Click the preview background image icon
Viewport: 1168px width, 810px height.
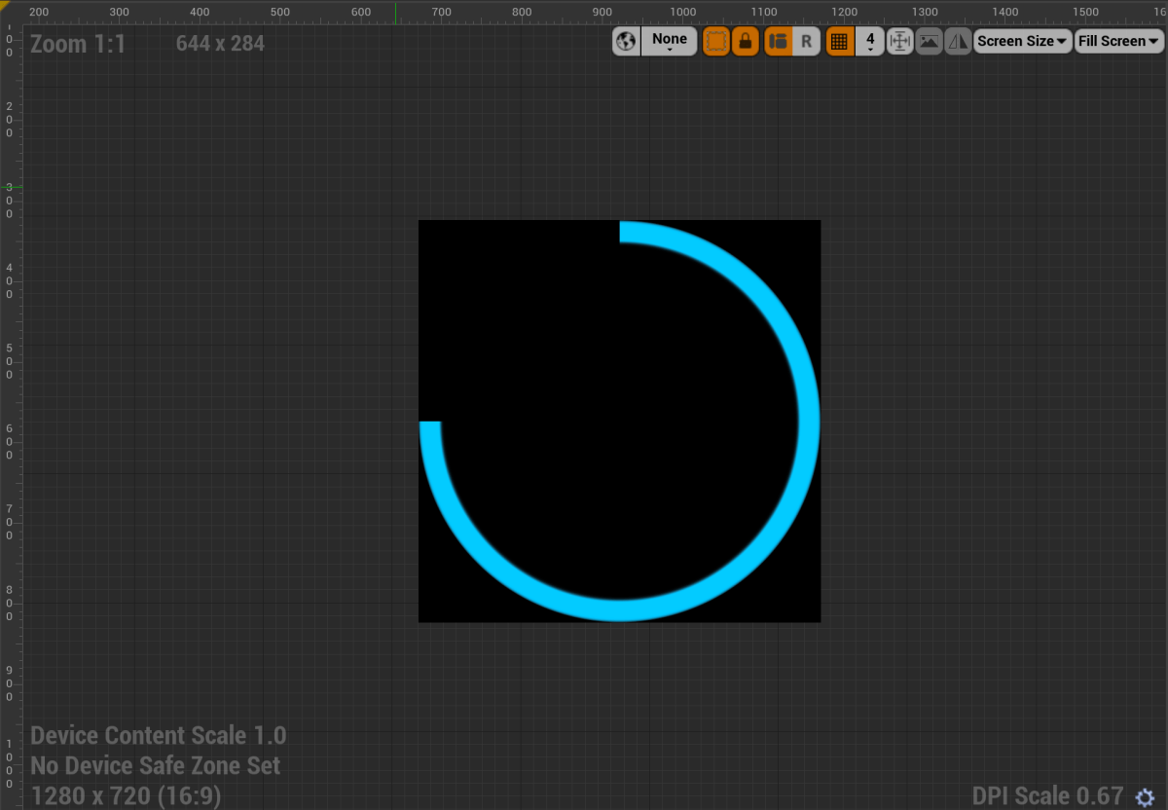click(x=929, y=41)
